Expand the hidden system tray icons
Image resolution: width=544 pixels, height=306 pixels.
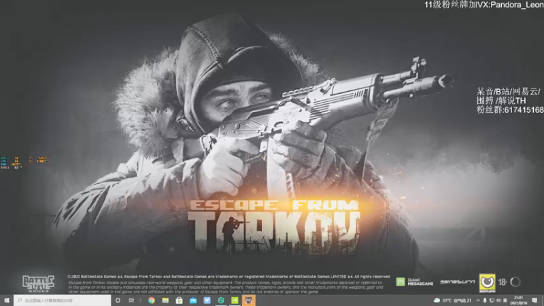[478, 301]
